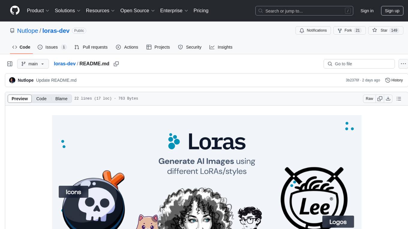Screen dimensions: 408x229
Task: Click the Loras banner image
Action: pyautogui.click(x=207, y=172)
